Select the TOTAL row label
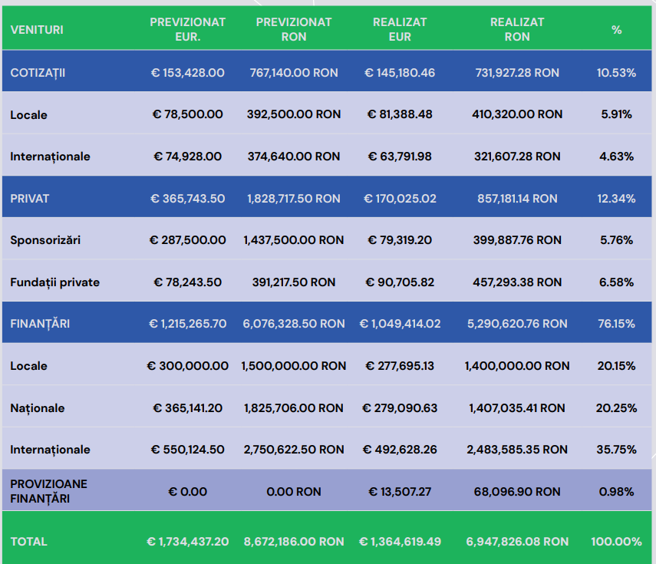Screen dimensions: 656x564 (x=28, y=541)
